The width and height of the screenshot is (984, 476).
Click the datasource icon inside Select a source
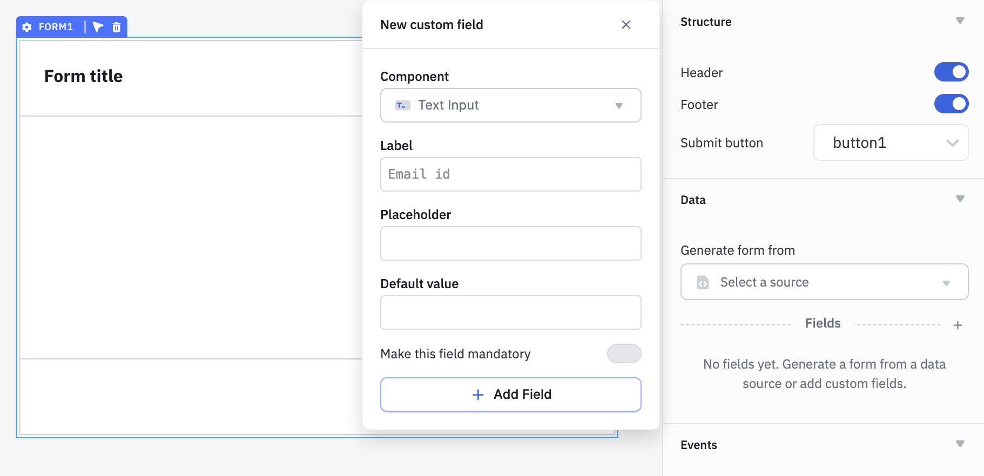coord(703,282)
